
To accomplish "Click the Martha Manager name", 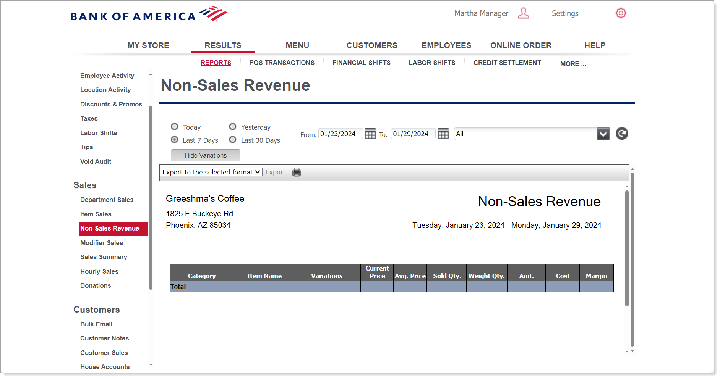I will click(481, 13).
